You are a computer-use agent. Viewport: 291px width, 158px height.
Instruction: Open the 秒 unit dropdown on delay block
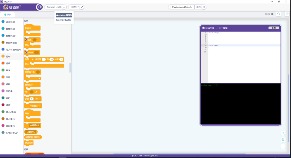click(x=38, y=99)
